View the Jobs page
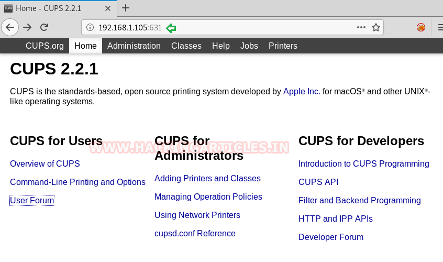443x262 pixels. (249, 46)
